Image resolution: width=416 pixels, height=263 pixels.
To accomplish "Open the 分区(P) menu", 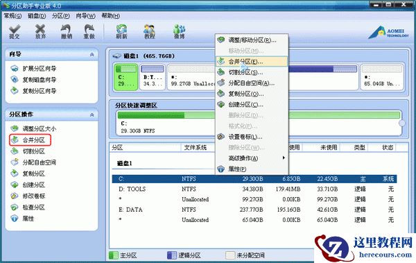I will click(61, 16).
